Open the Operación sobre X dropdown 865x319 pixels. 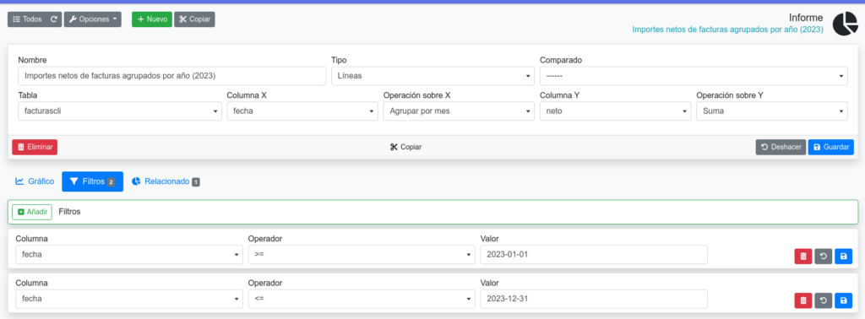tap(459, 111)
